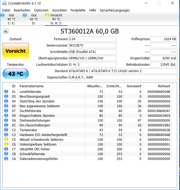This screenshot has height=190, width=180.
Task: Click the CrystalDiskInfo title bar app icon
Action: 5,3
